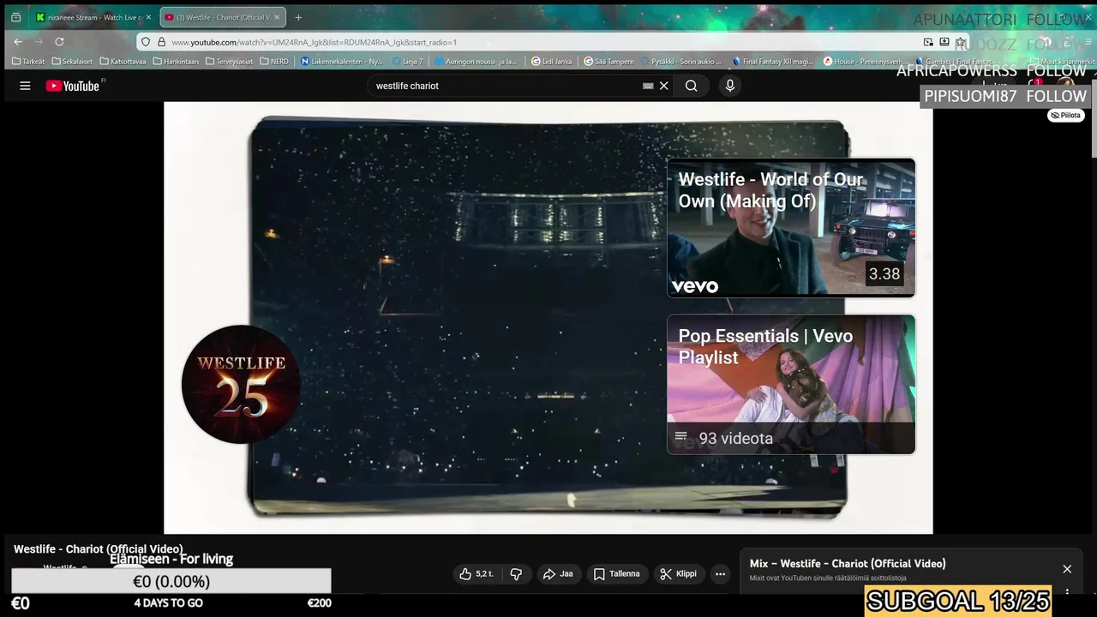Open Pop Essentials Vevo Playlist card
The height and width of the screenshot is (617, 1097).
[791, 384]
